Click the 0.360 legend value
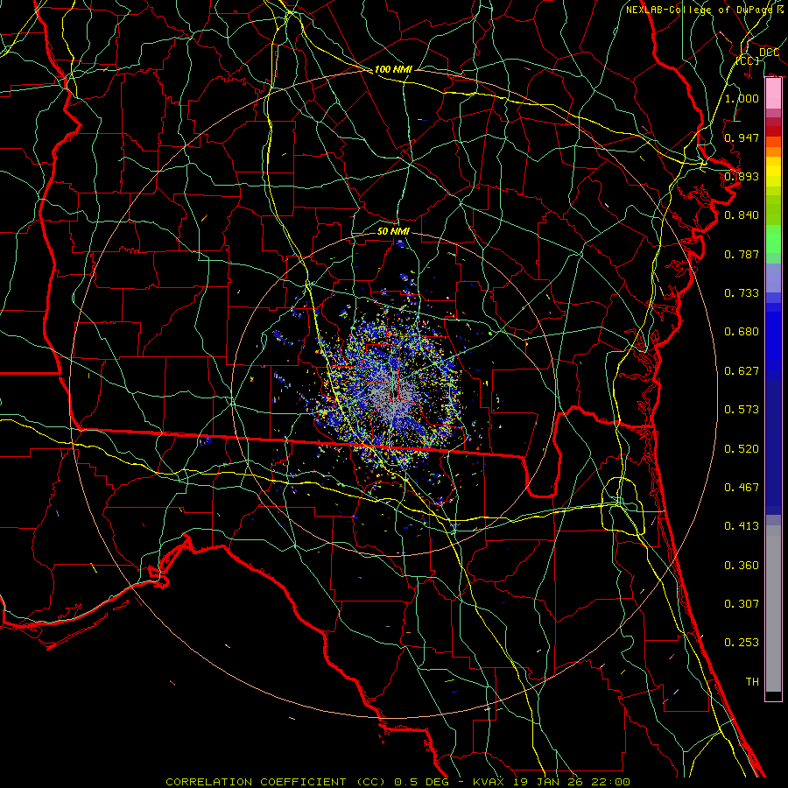The height and width of the screenshot is (788, 788). click(x=742, y=566)
